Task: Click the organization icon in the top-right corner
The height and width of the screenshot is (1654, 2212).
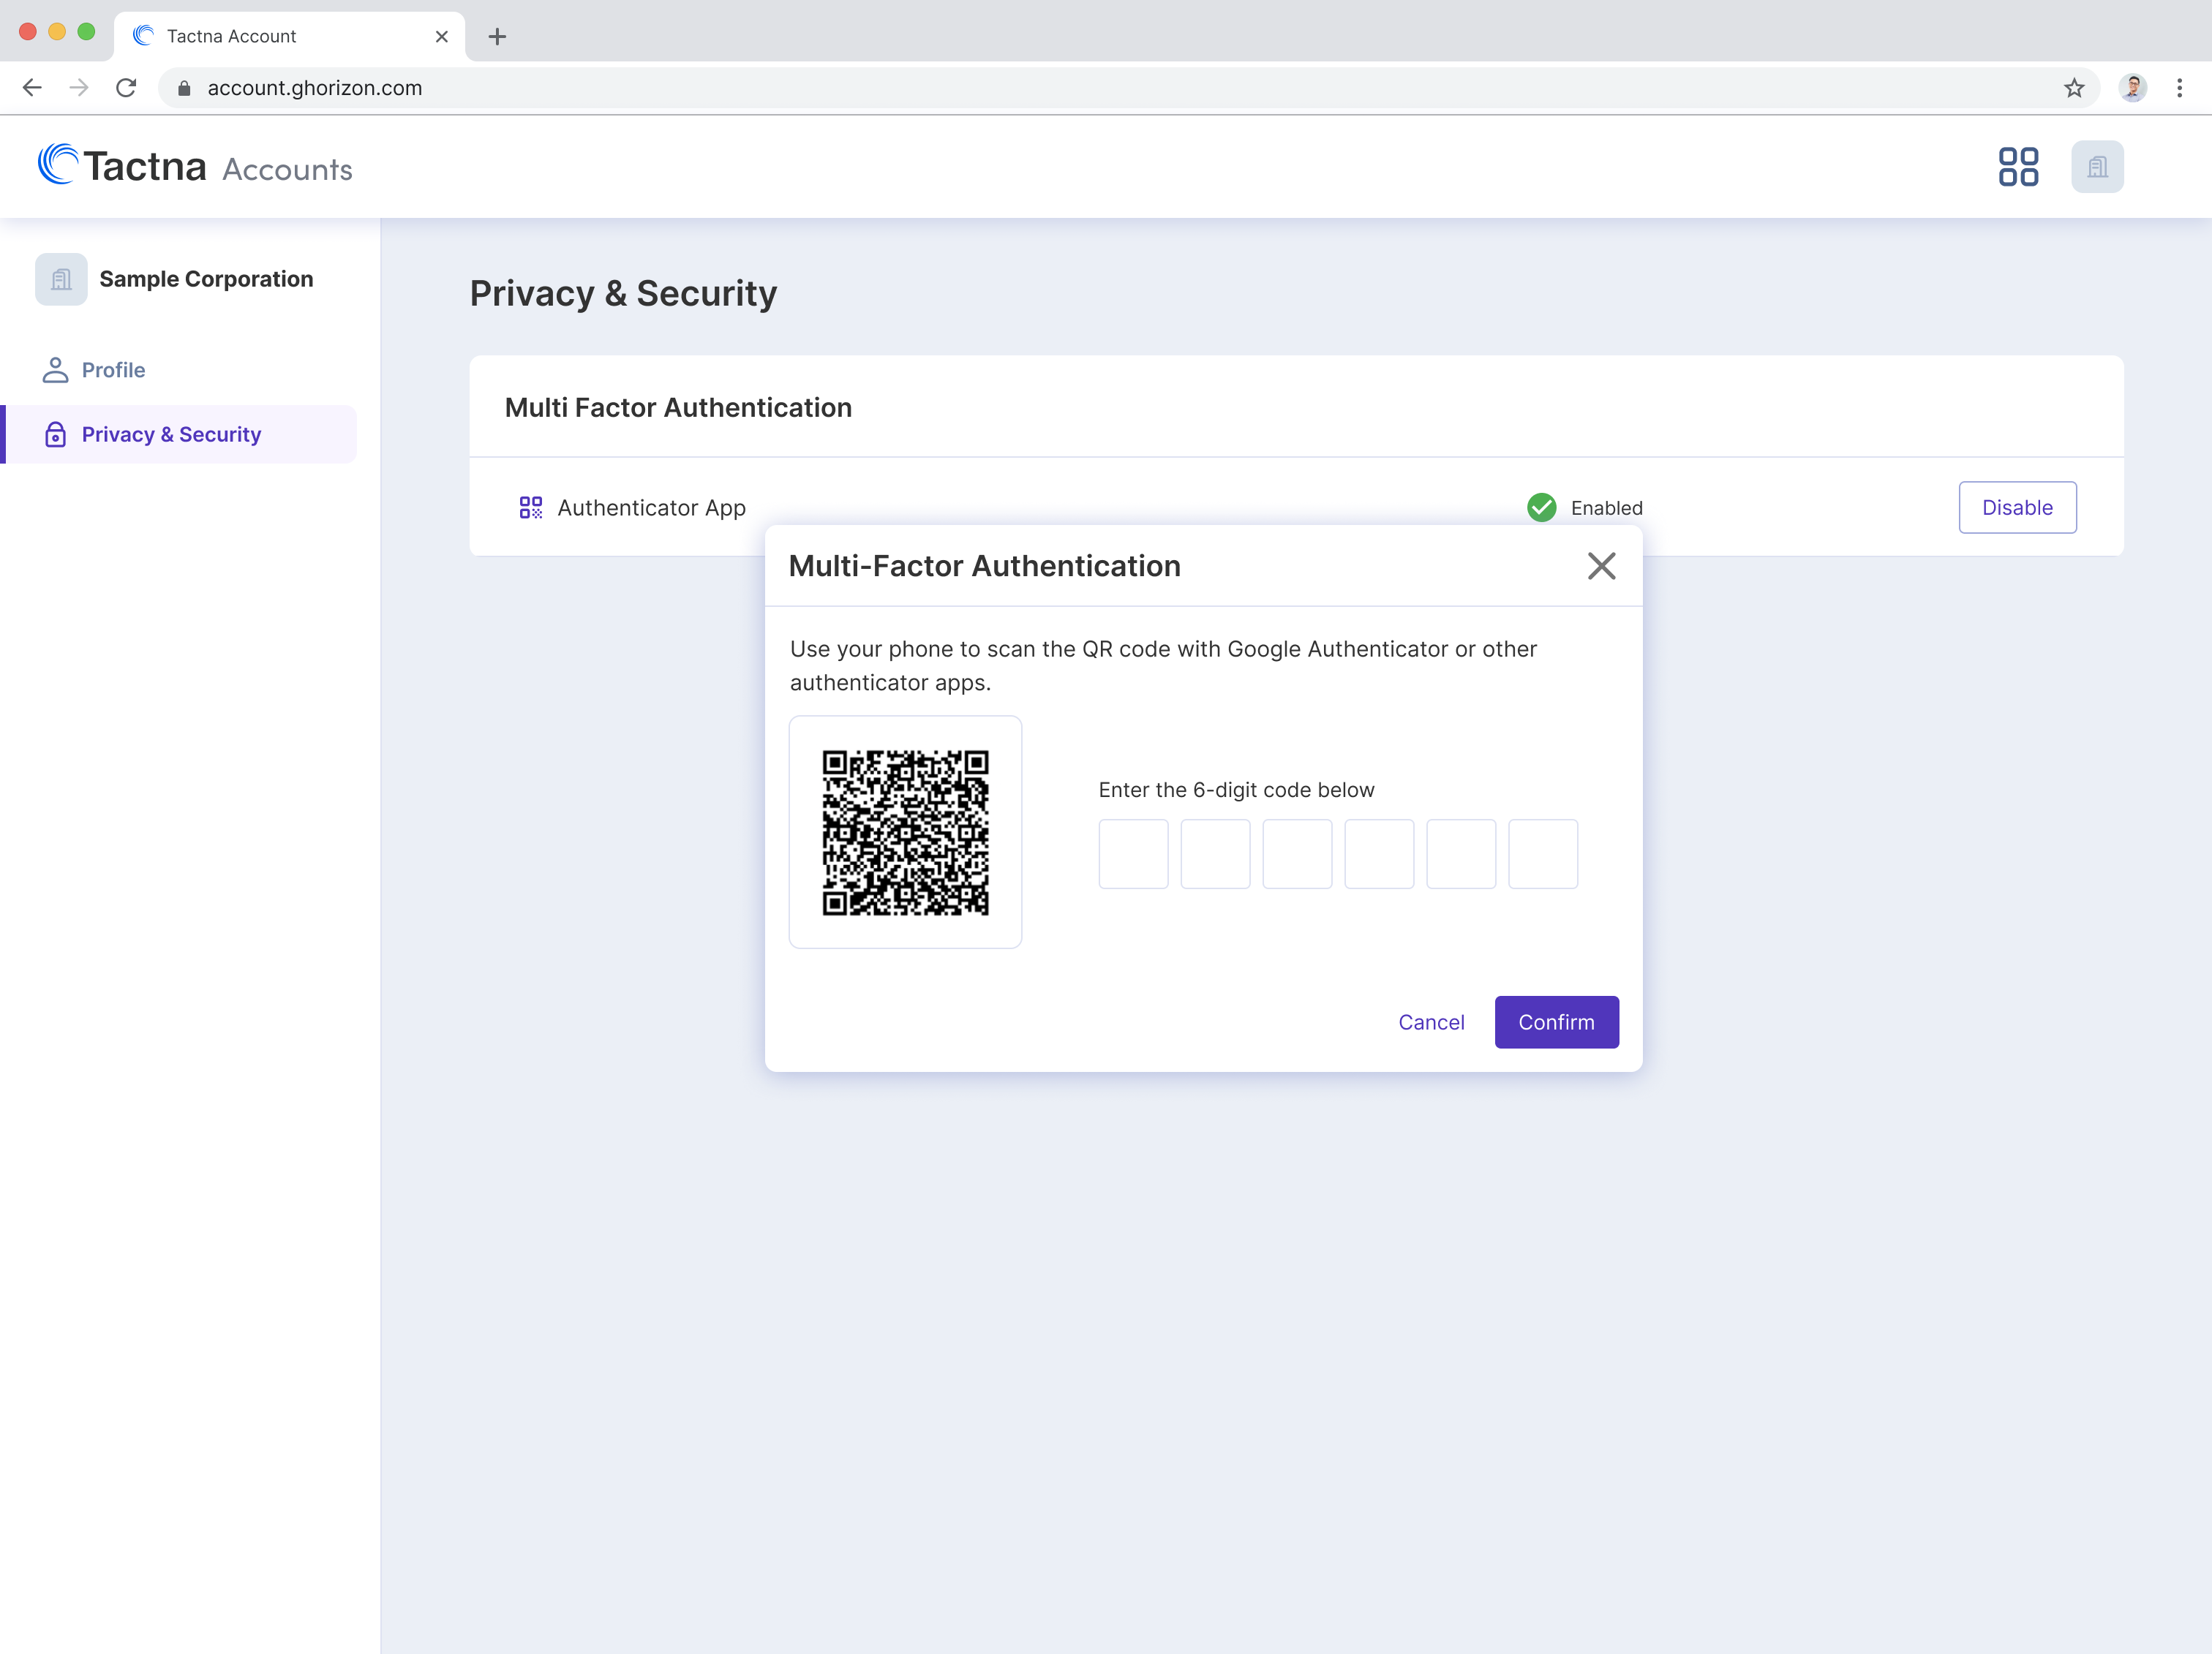Action: 2097,166
